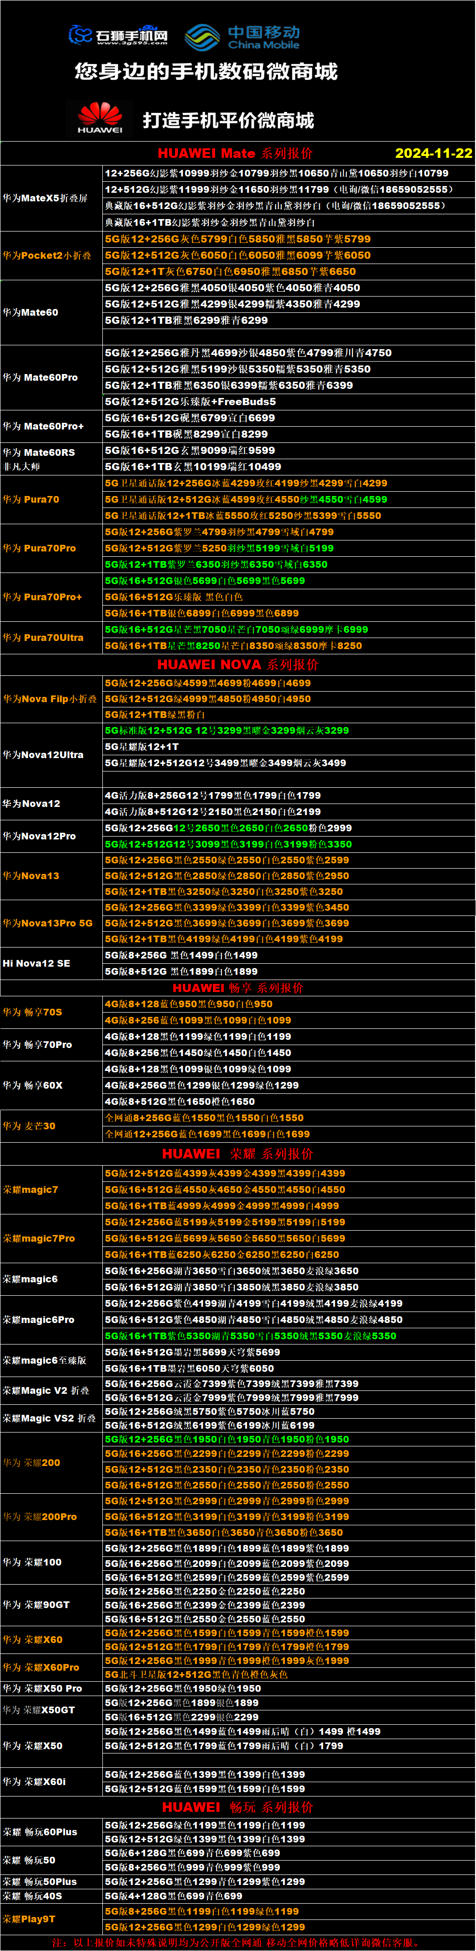The height and width of the screenshot is (1951, 476).
Task: Click the 华为 荣耀100 model cell
Action: click(51, 1562)
